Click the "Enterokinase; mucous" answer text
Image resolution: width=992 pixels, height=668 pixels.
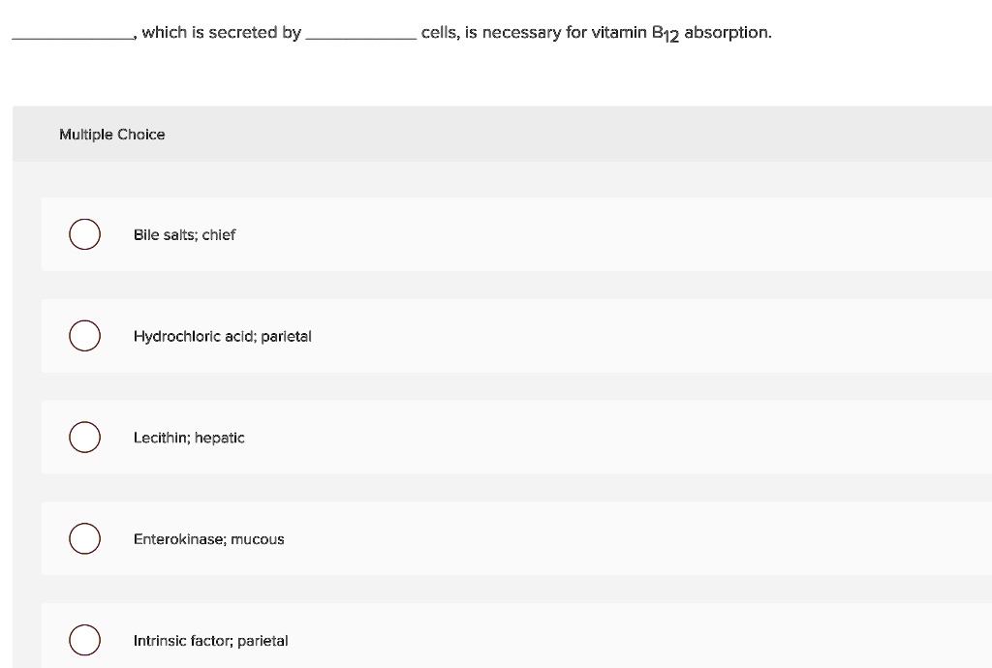(x=208, y=539)
